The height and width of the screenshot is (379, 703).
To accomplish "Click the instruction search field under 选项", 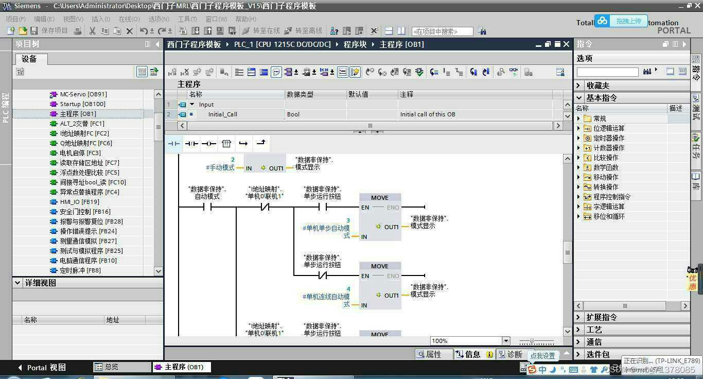I will pos(607,72).
